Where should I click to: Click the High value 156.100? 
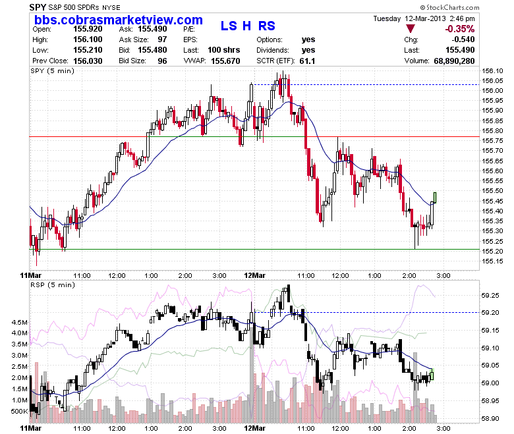coord(88,40)
